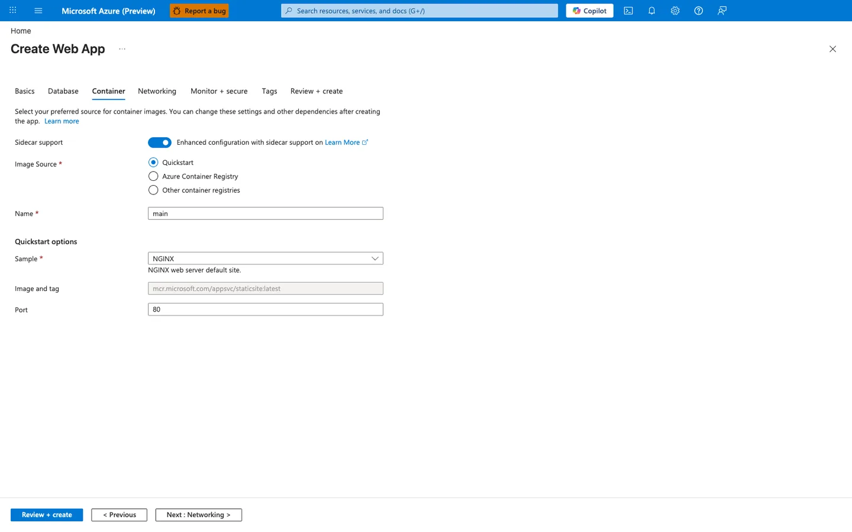The height and width of the screenshot is (532, 852).
Task: Select the Quickstart image source
Action: pyautogui.click(x=153, y=162)
